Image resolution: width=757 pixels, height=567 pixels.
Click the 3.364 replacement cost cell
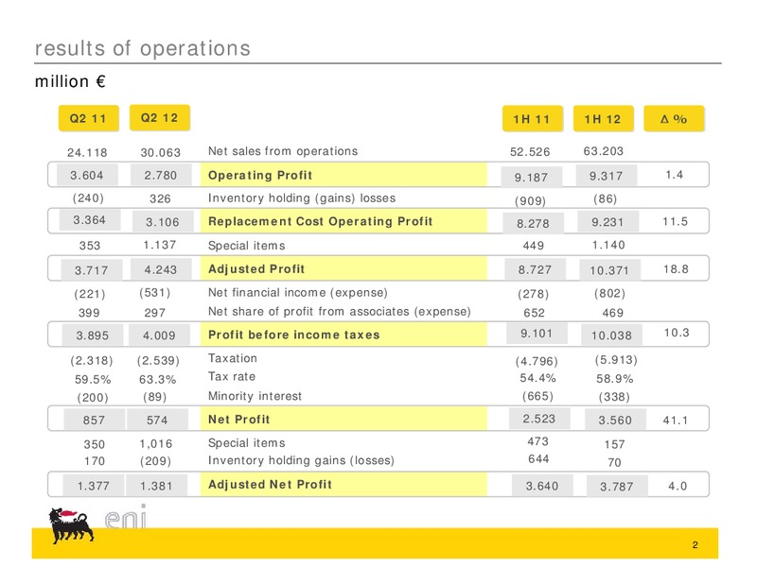pos(89,220)
